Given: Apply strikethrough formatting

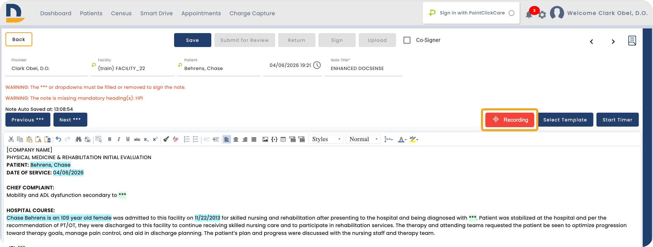Looking at the screenshot, I should tap(137, 139).
